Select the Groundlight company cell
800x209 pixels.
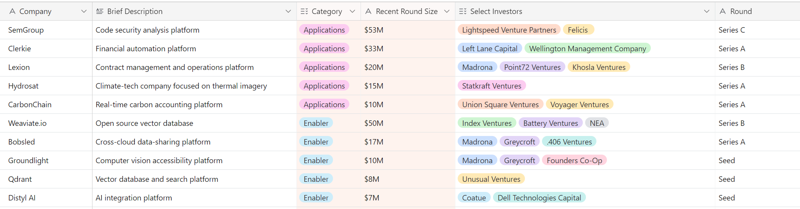click(x=46, y=160)
